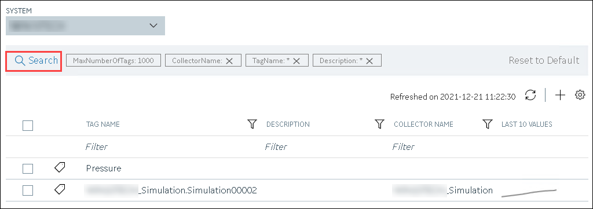
Task: Open table settings gear icon
Action: point(580,96)
